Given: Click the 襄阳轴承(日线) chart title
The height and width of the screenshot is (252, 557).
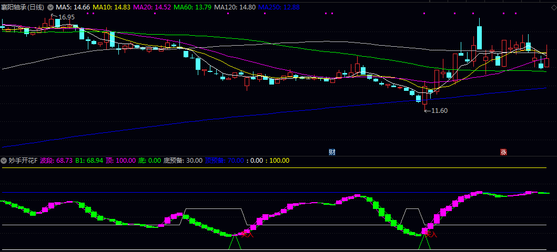Looking at the screenshot, I should pos(24,7).
